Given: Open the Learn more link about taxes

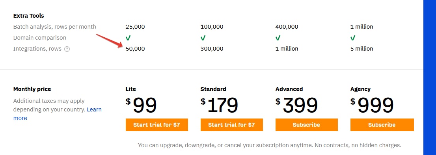Looking at the screenshot, I should [58, 114].
